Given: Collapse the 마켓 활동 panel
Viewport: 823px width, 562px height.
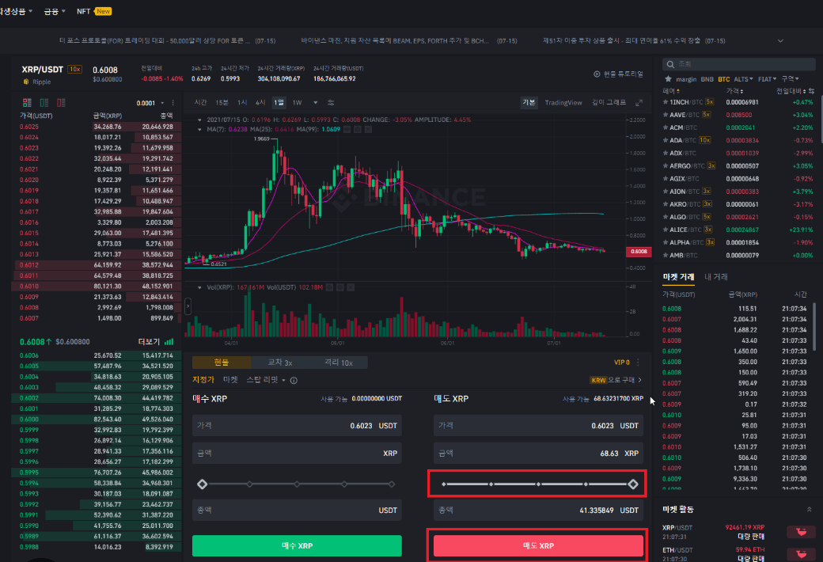Looking at the screenshot, I should [809, 510].
